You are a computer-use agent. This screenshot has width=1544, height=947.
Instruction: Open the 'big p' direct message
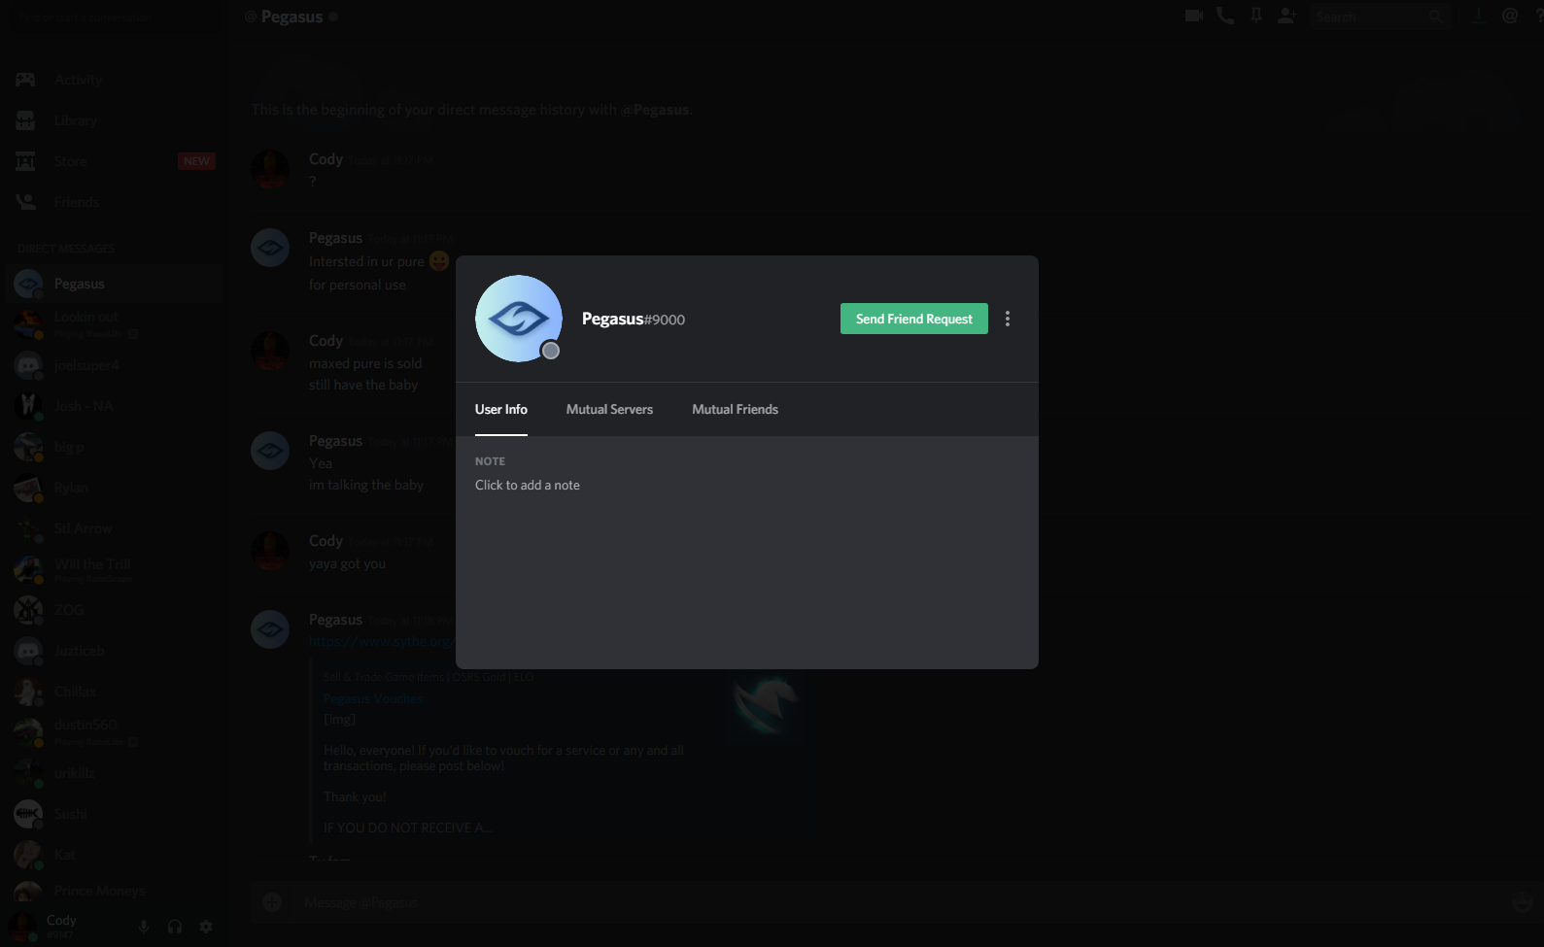pyautogui.click(x=115, y=447)
